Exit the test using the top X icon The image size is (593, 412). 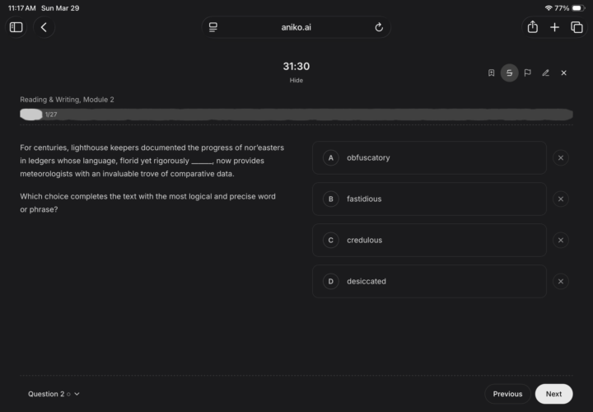click(563, 73)
